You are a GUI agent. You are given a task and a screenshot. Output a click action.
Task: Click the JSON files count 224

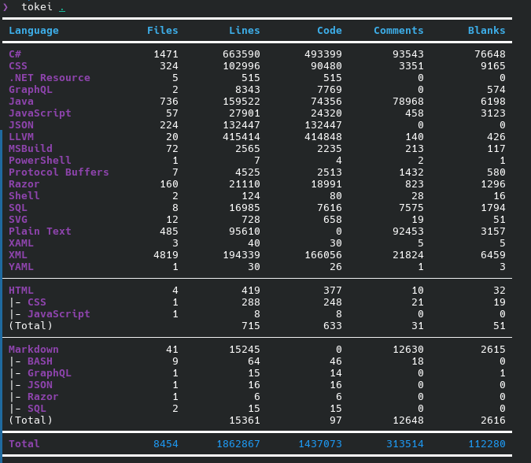[x=169, y=125]
